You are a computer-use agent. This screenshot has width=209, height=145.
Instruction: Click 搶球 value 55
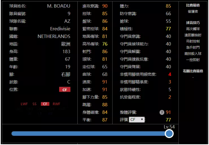click(168, 21)
